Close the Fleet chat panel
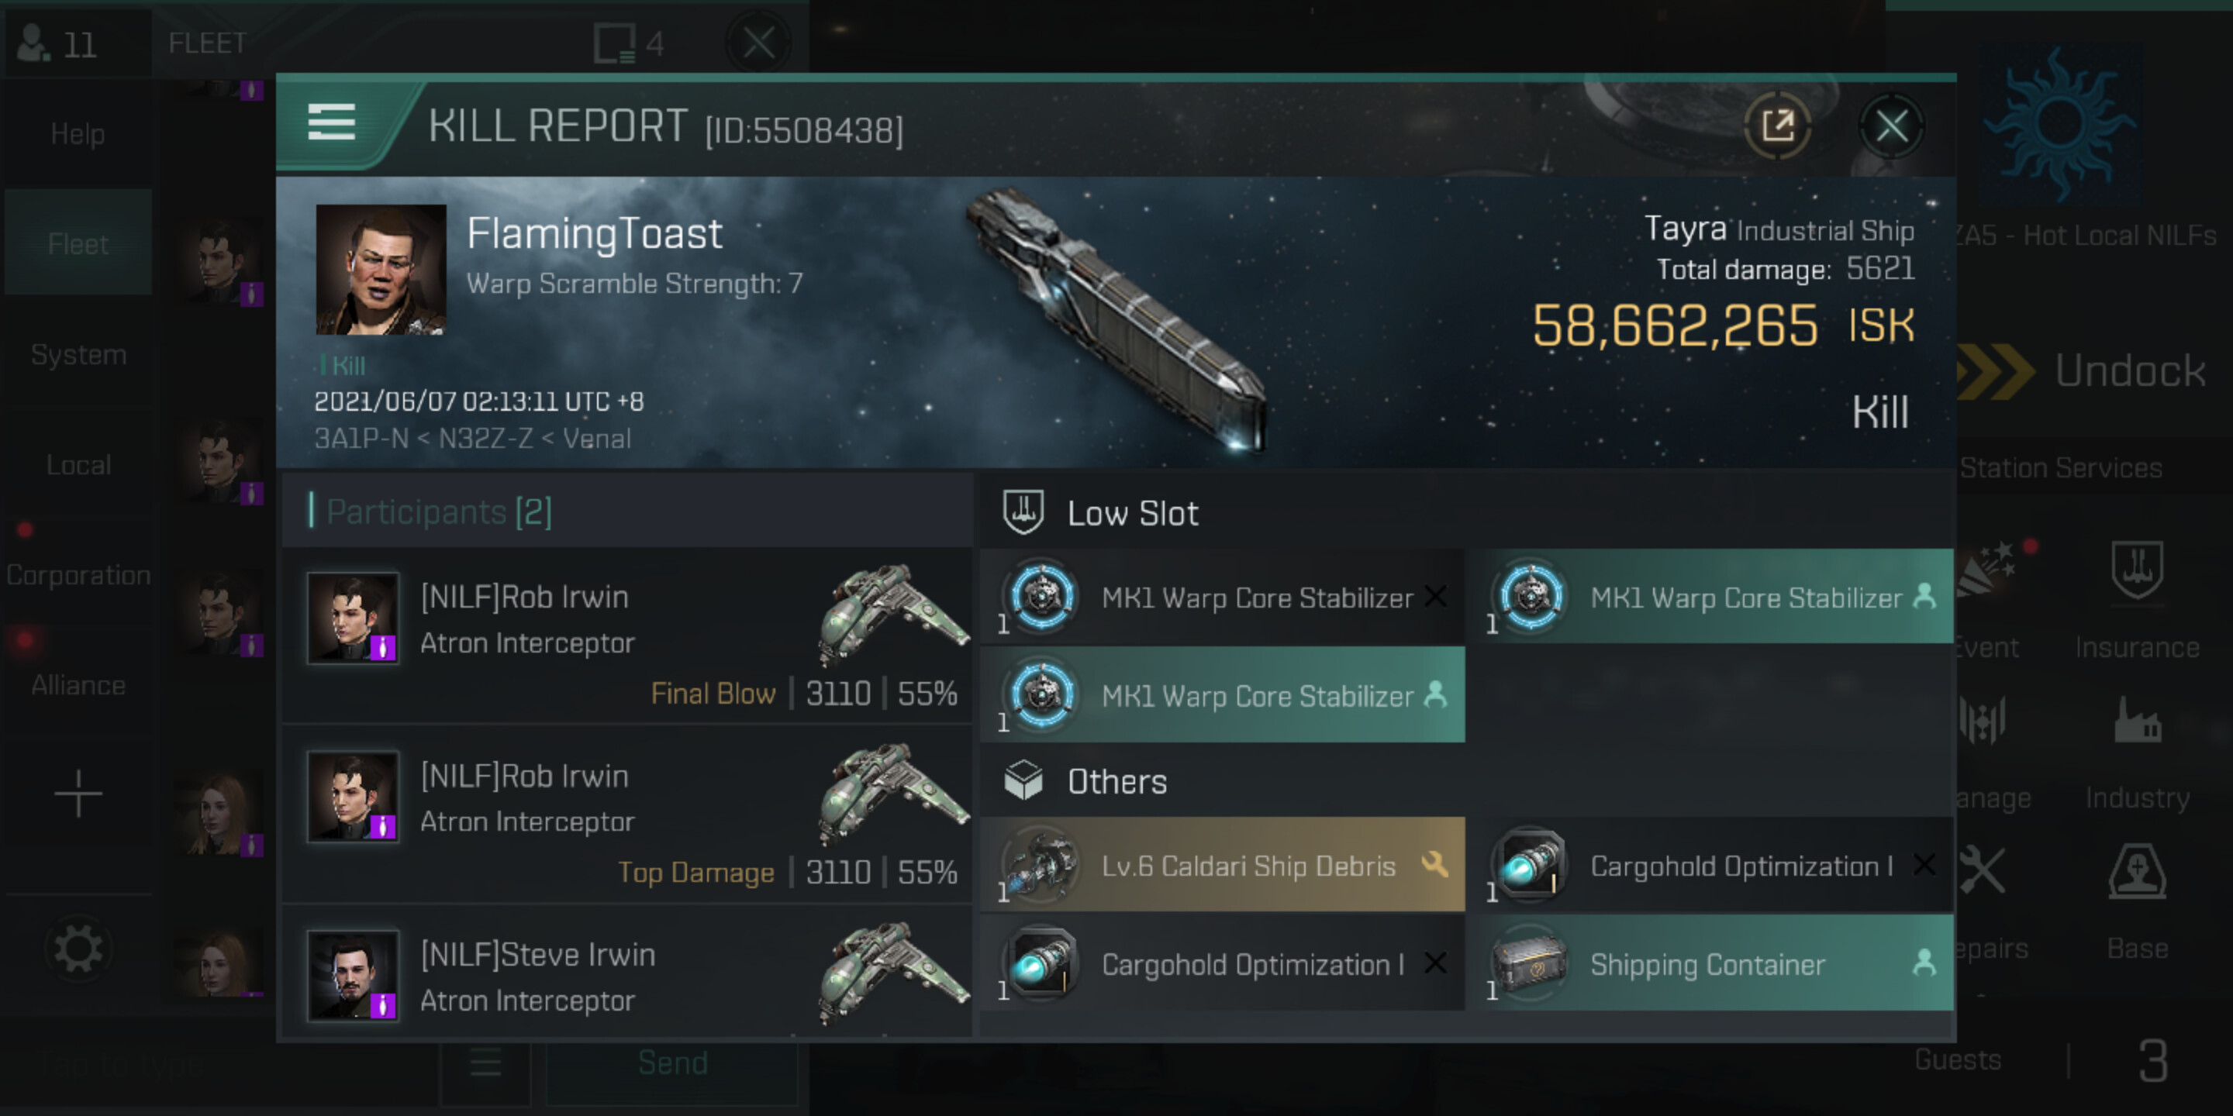Screen dimensions: 2233x1116 (x=758, y=43)
